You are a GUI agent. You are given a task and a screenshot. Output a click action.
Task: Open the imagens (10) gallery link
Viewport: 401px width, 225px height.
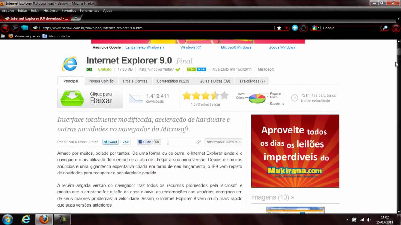(273, 197)
